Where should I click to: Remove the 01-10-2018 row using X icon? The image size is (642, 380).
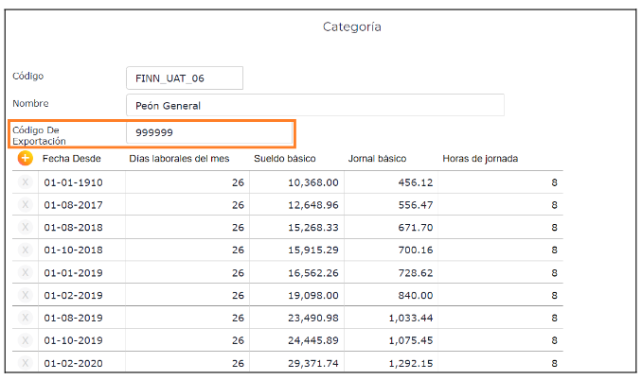pyautogui.click(x=26, y=250)
